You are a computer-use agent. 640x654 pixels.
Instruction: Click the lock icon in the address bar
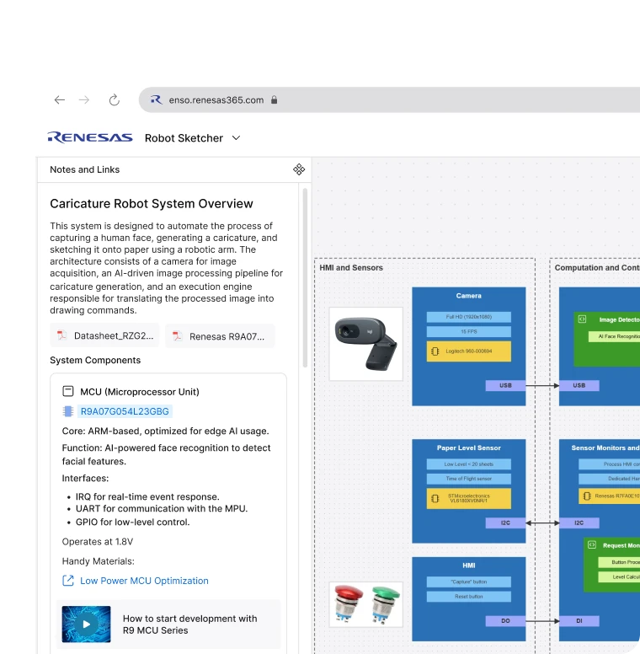[x=275, y=99]
